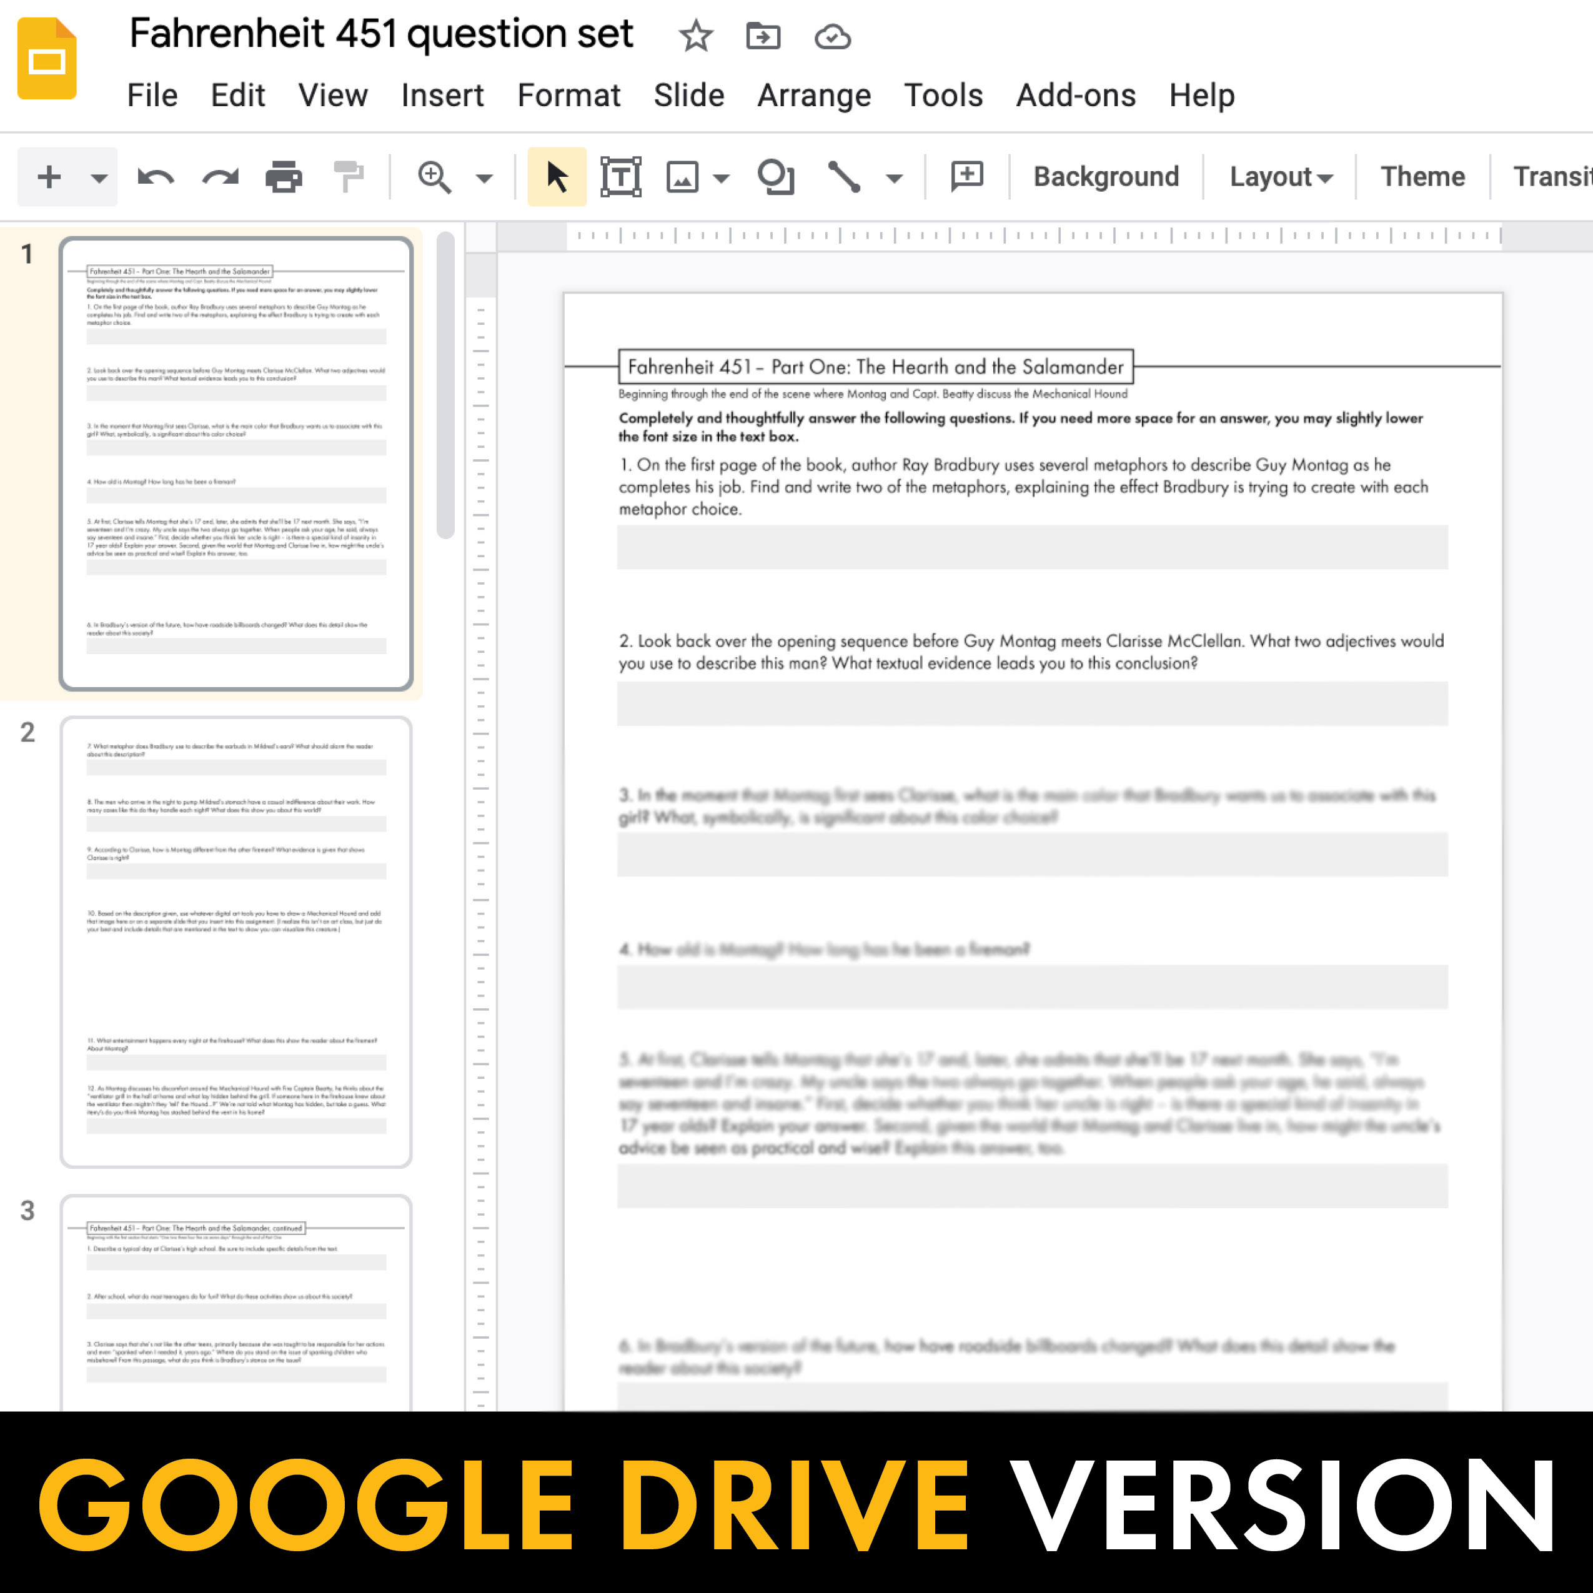Open the Slide menu

(689, 96)
